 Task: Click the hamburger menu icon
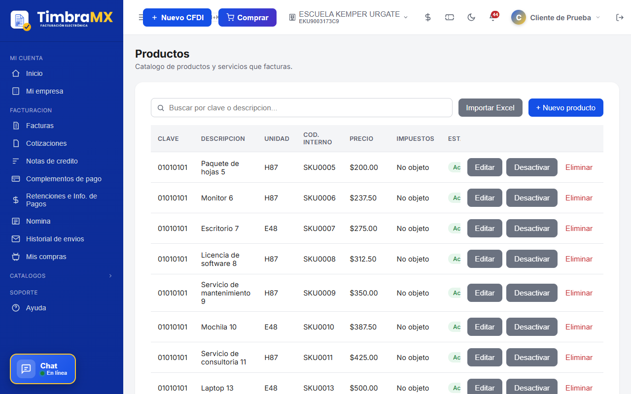140,17
